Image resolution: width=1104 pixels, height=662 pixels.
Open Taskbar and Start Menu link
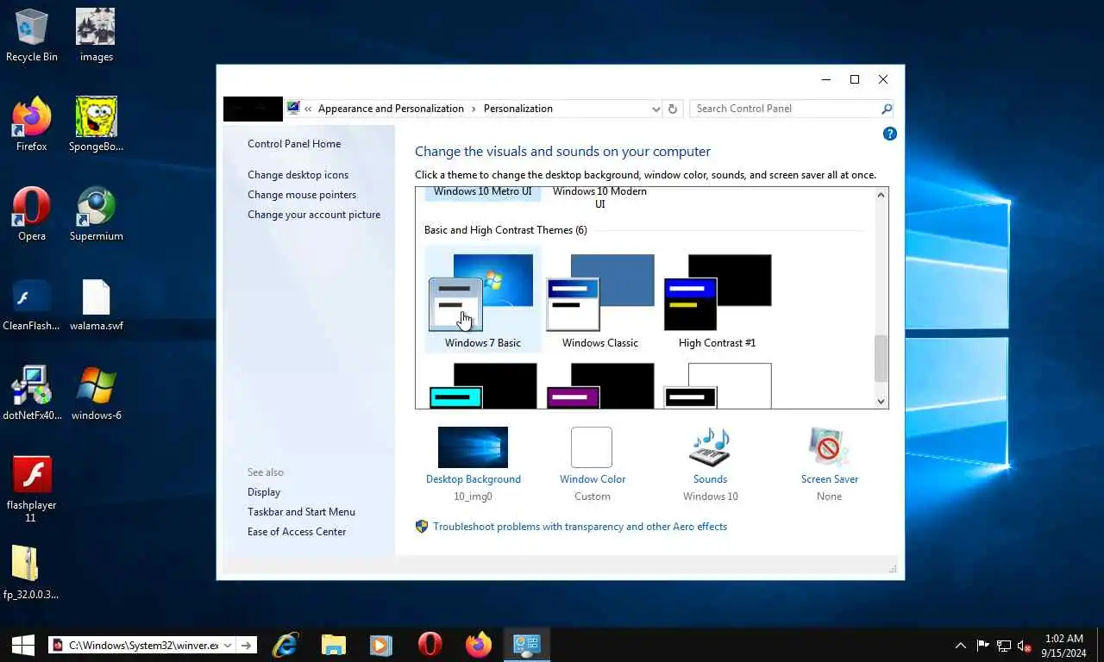tap(301, 512)
